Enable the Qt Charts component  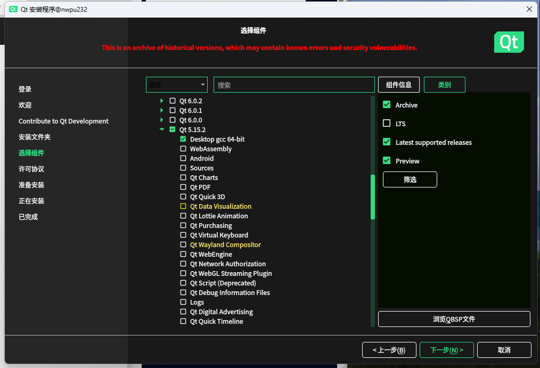[183, 177]
